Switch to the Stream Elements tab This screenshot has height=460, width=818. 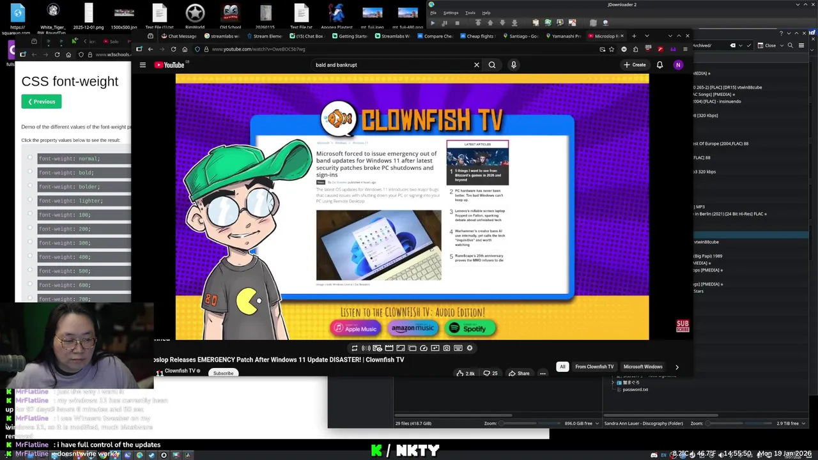coord(265,36)
